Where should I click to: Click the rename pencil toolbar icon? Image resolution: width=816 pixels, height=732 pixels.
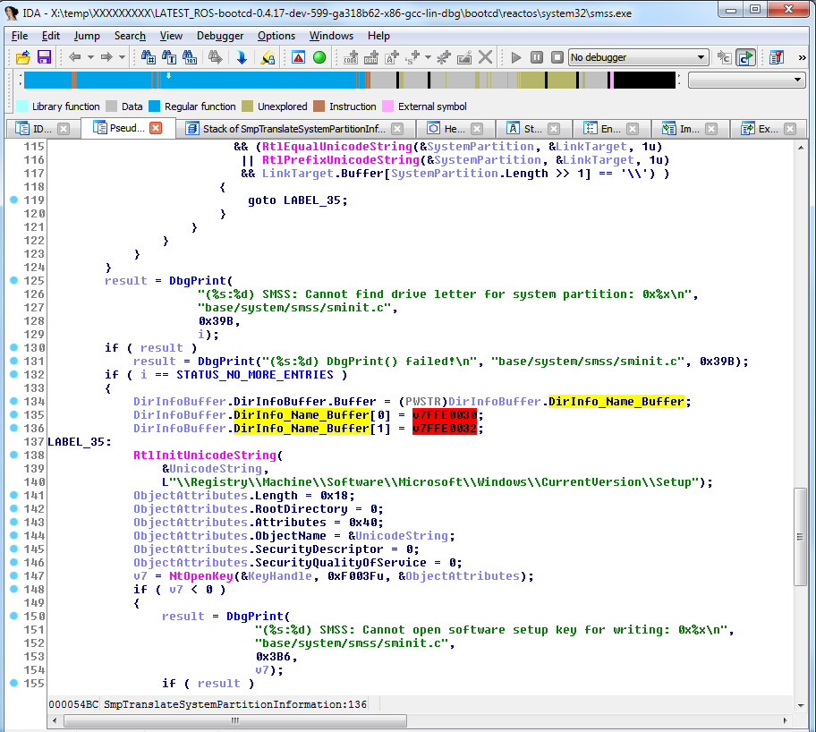pos(464,57)
